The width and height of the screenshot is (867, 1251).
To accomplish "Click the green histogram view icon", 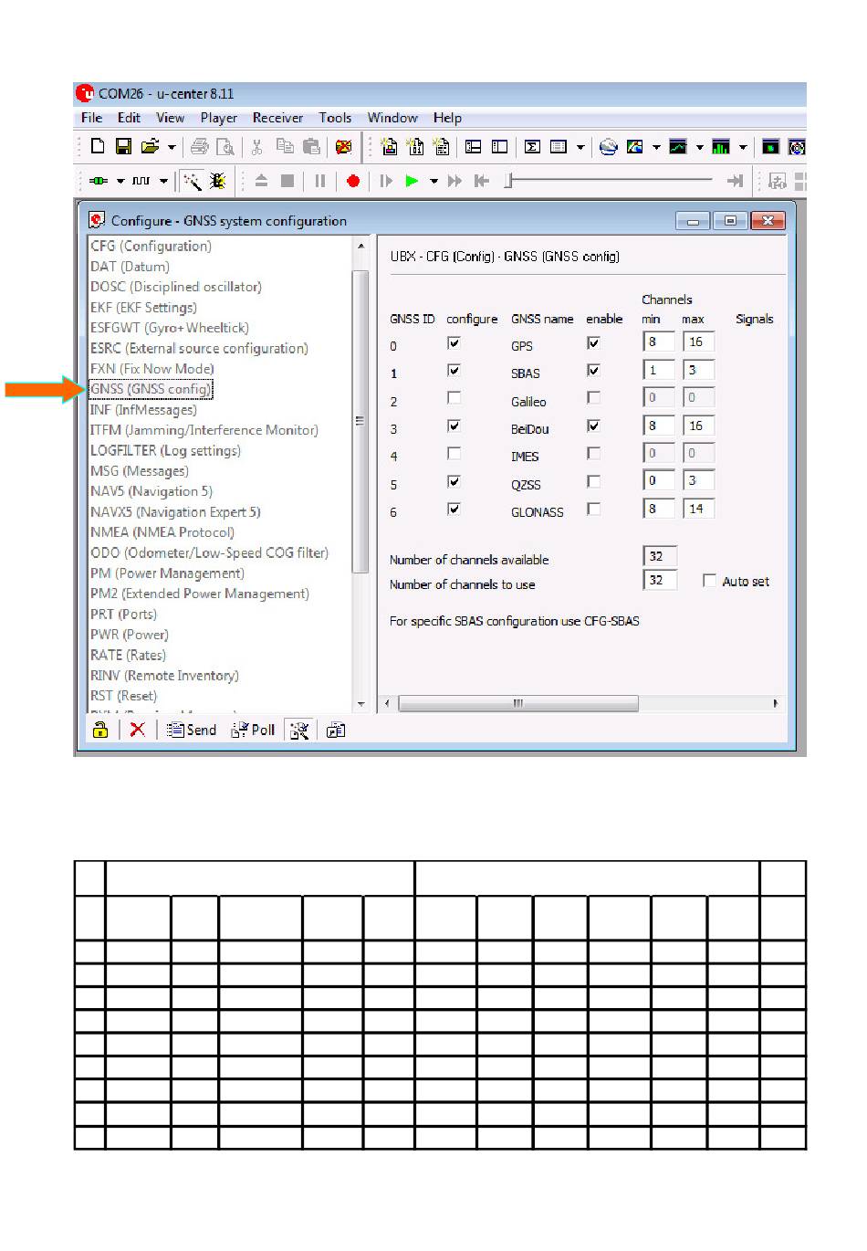I will [x=721, y=146].
